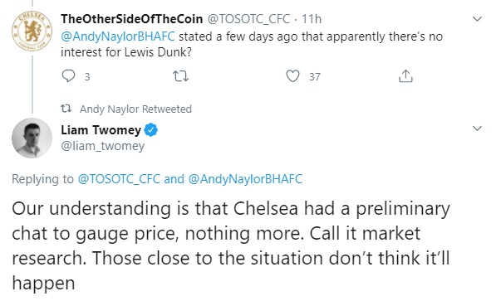The image size is (496, 301).
Task: Click Andy Naylor Retweeted label
Action: (135, 109)
